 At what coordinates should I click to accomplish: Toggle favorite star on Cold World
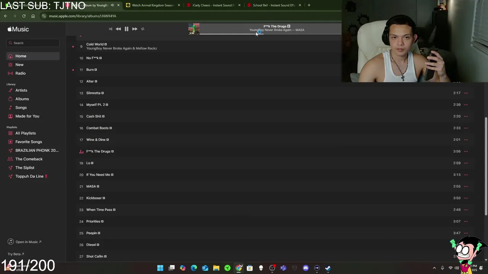pos(73,46)
